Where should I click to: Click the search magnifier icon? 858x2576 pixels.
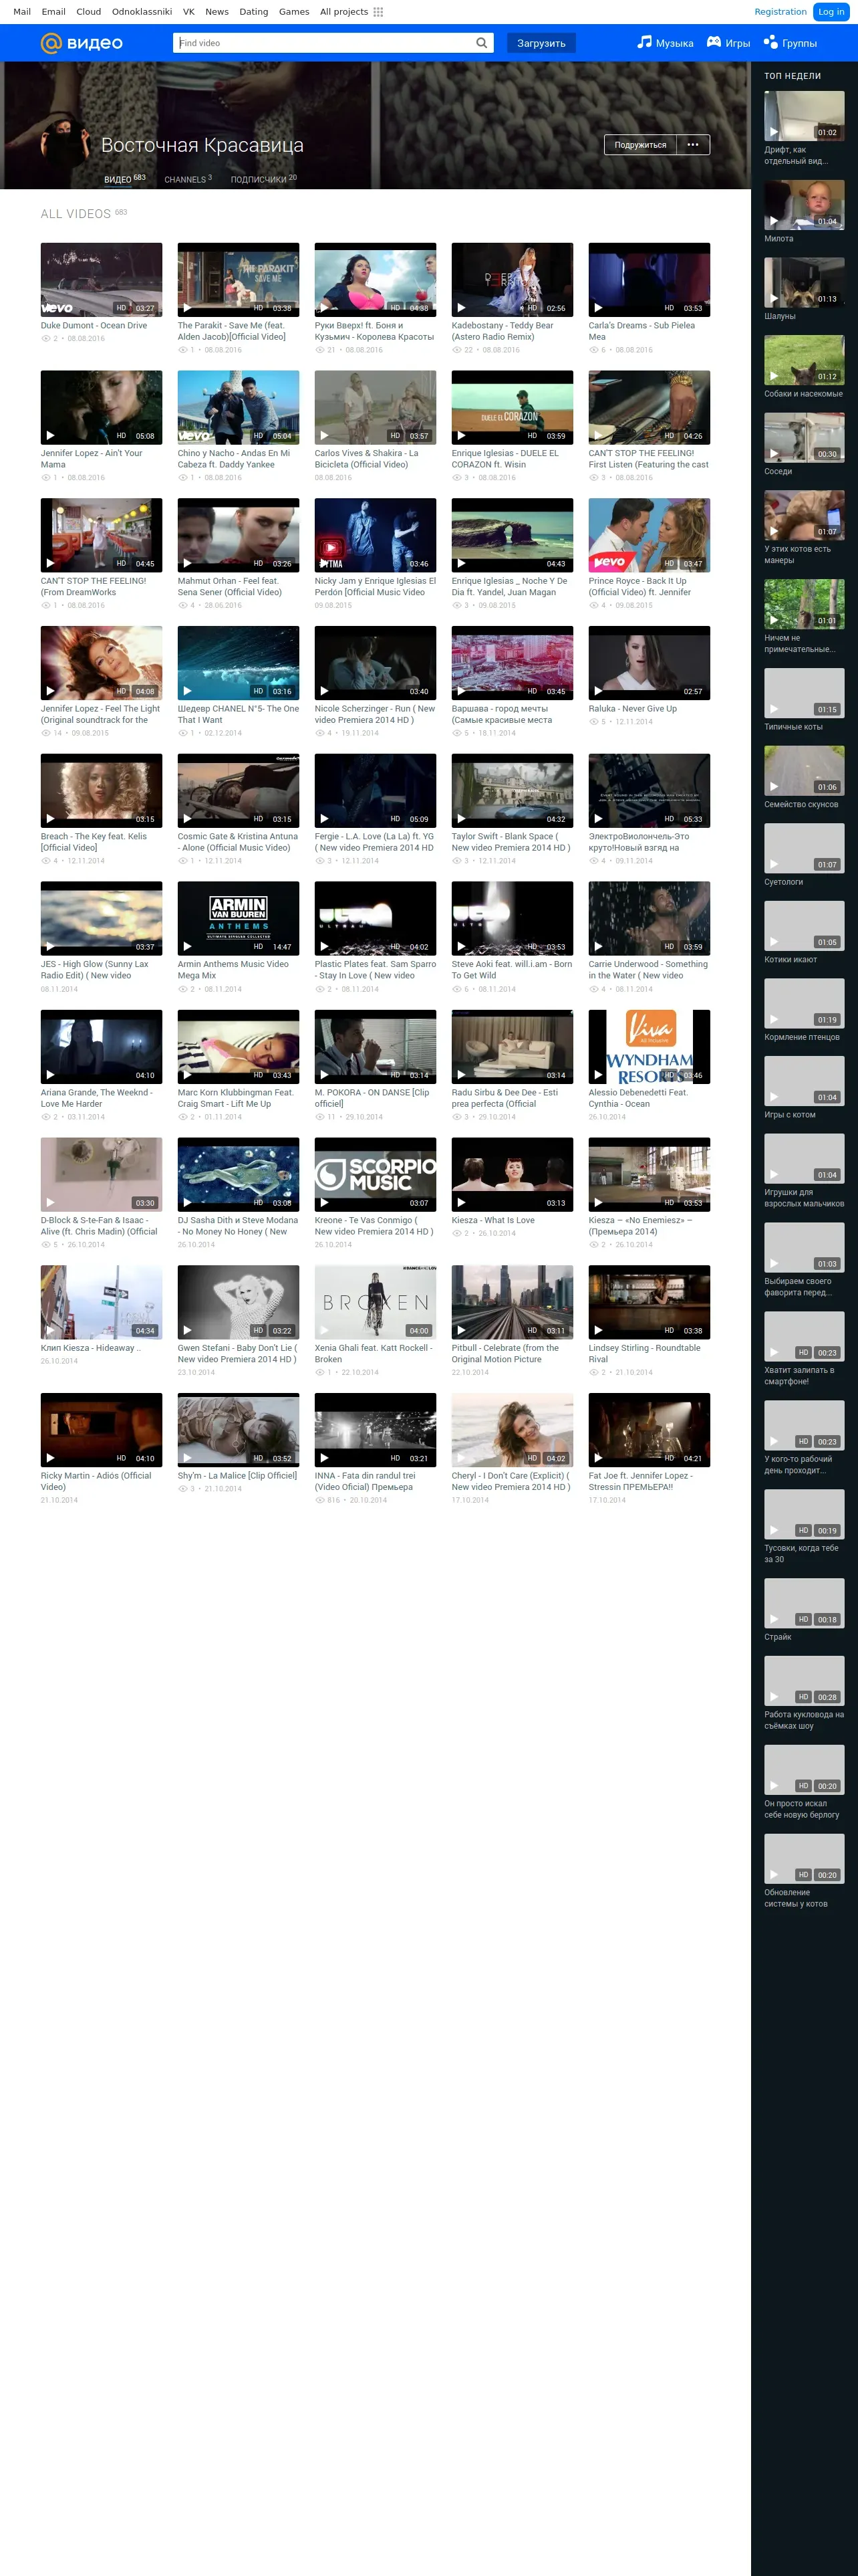click(x=481, y=43)
